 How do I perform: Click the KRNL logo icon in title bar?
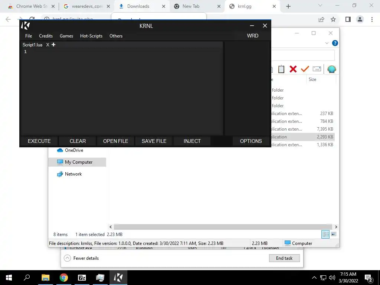[x=26, y=26]
